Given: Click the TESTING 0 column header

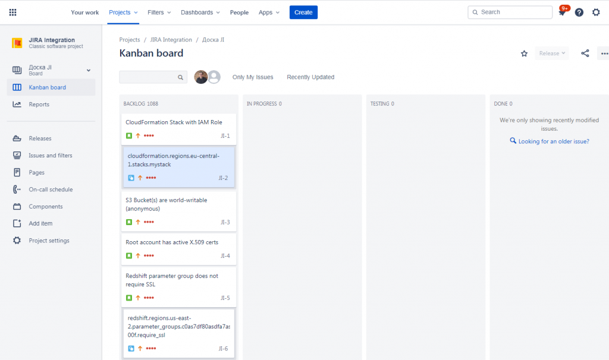Looking at the screenshot, I should click(x=382, y=104).
